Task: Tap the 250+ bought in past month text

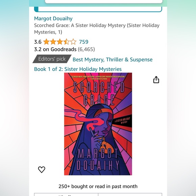Action: click(98, 186)
